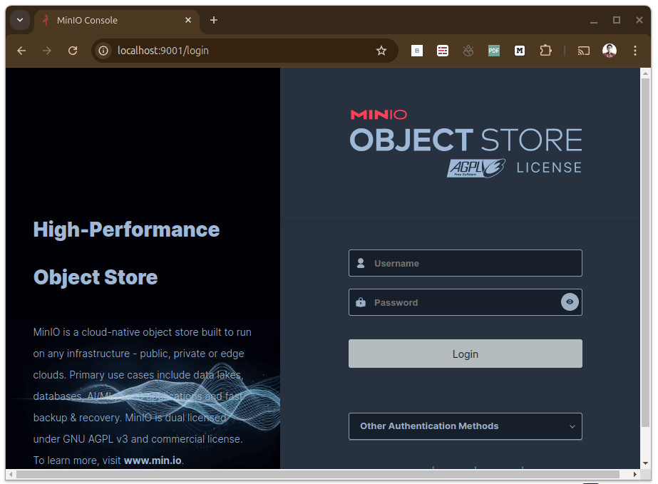Close the MinIO Console tab

pyautogui.click(x=188, y=20)
